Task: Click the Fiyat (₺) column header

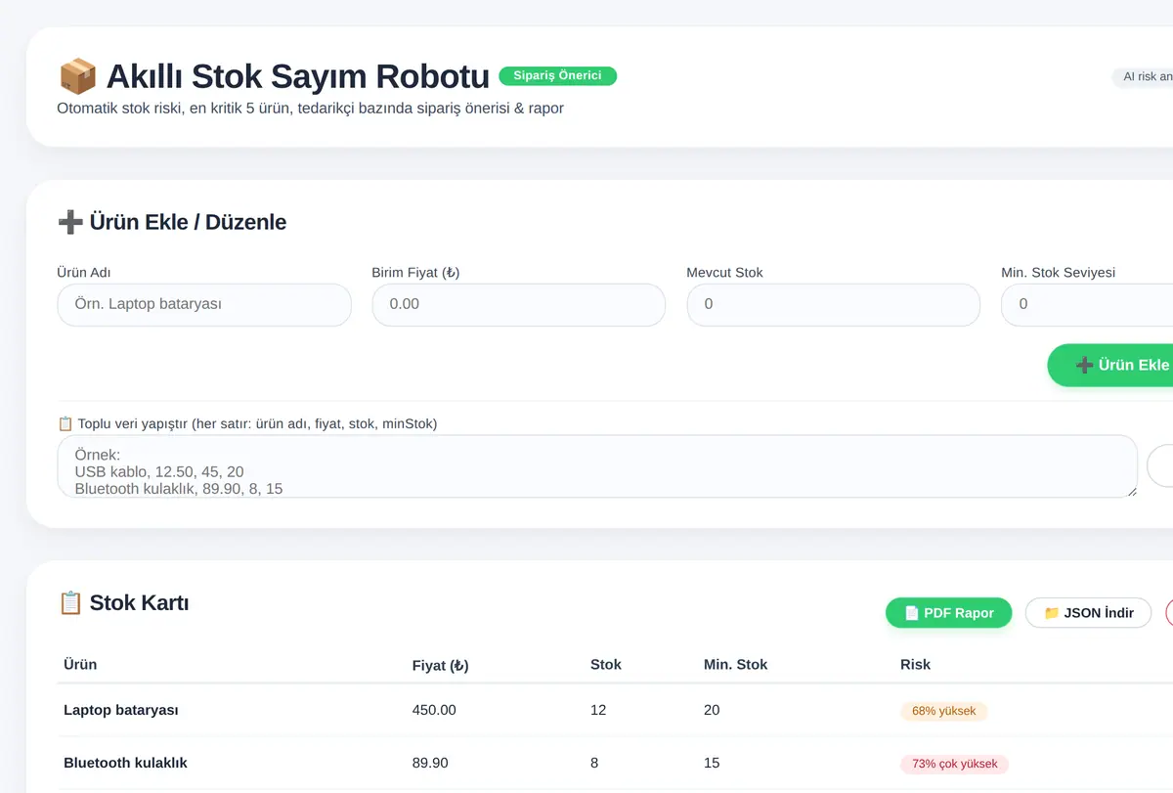Action: pyautogui.click(x=441, y=665)
